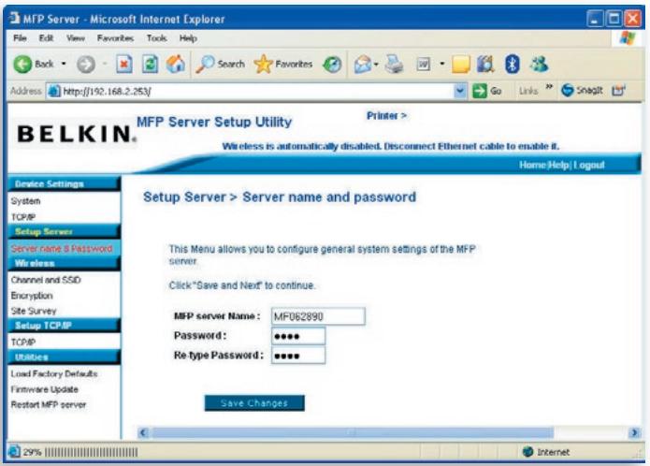Open the Tools menu
Image resolution: width=650 pixels, height=466 pixels.
(156, 38)
